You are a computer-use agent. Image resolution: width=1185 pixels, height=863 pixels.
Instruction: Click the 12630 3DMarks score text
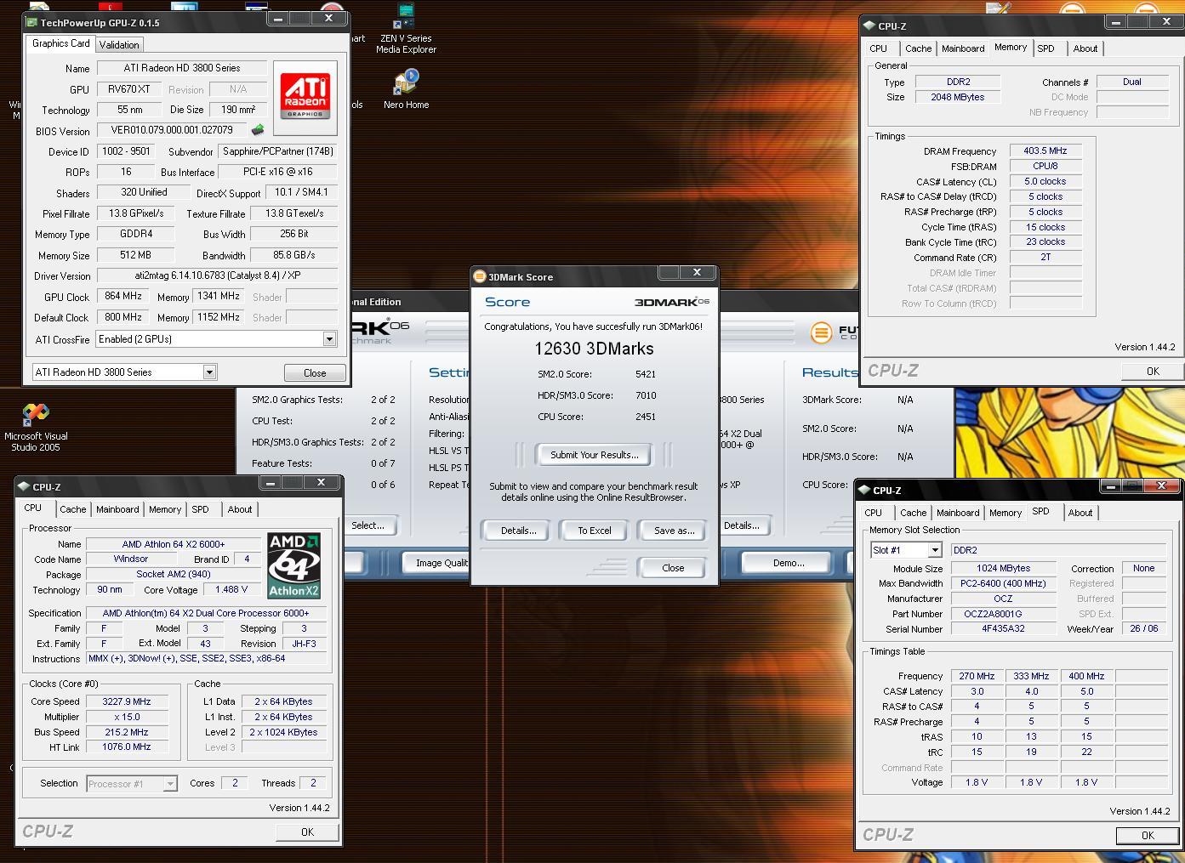coord(594,349)
